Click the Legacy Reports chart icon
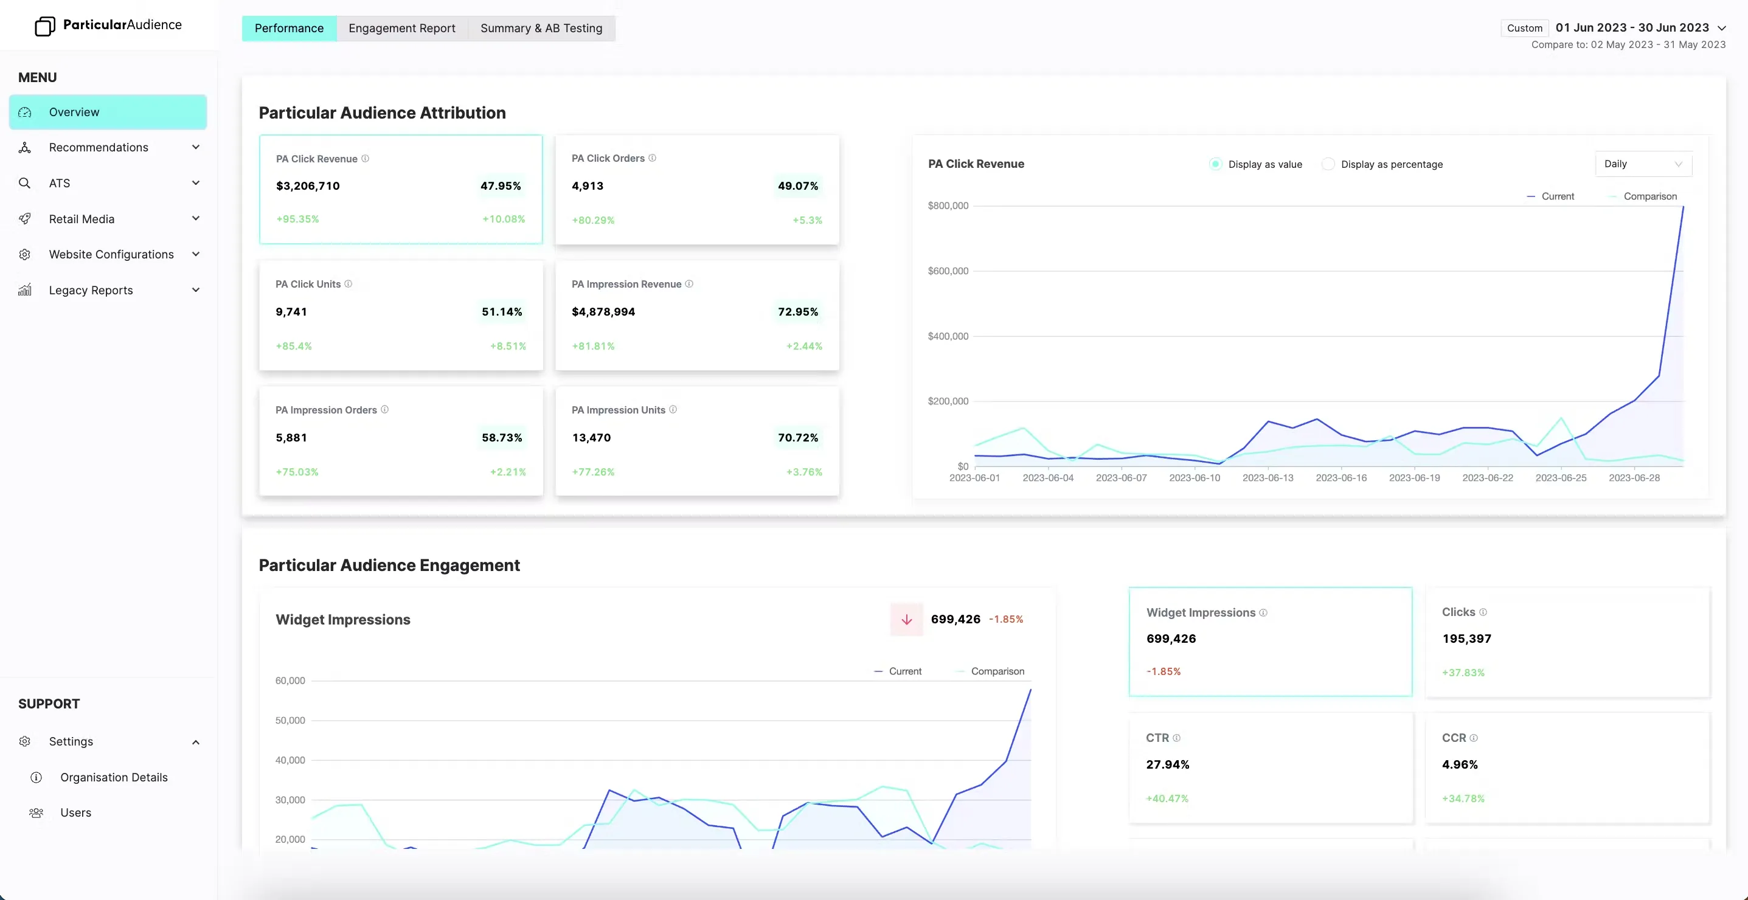1748x900 pixels. tap(25, 289)
